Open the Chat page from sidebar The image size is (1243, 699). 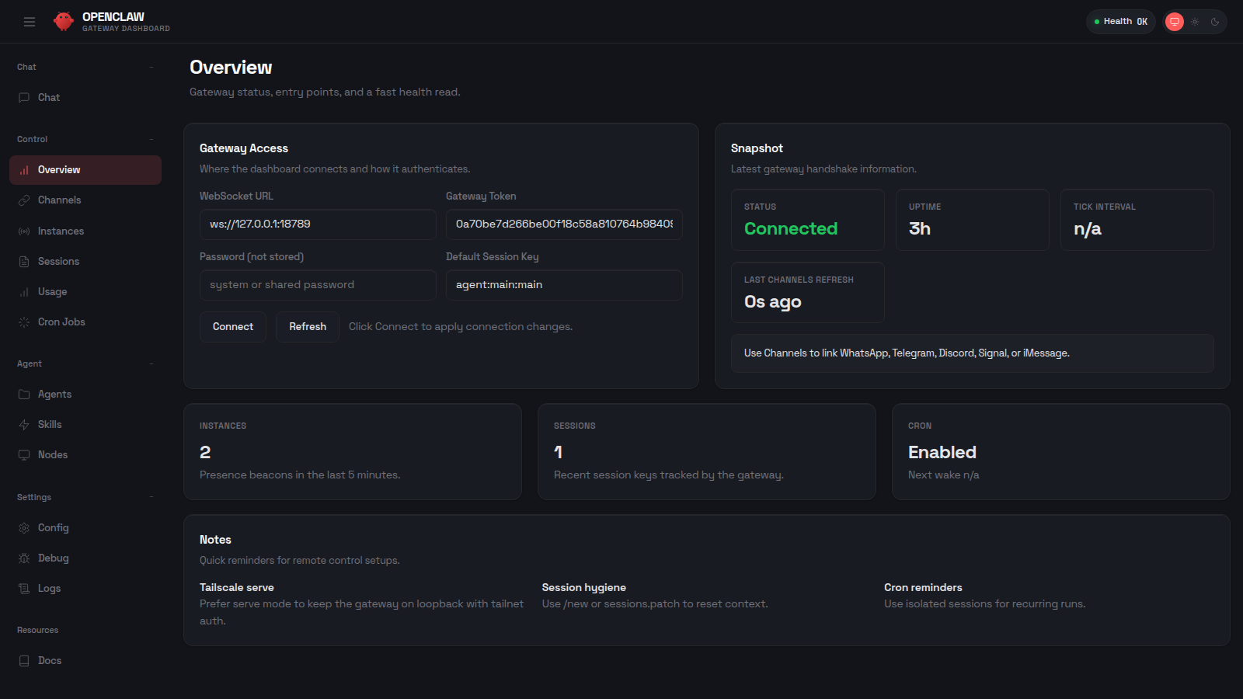pos(48,97)
